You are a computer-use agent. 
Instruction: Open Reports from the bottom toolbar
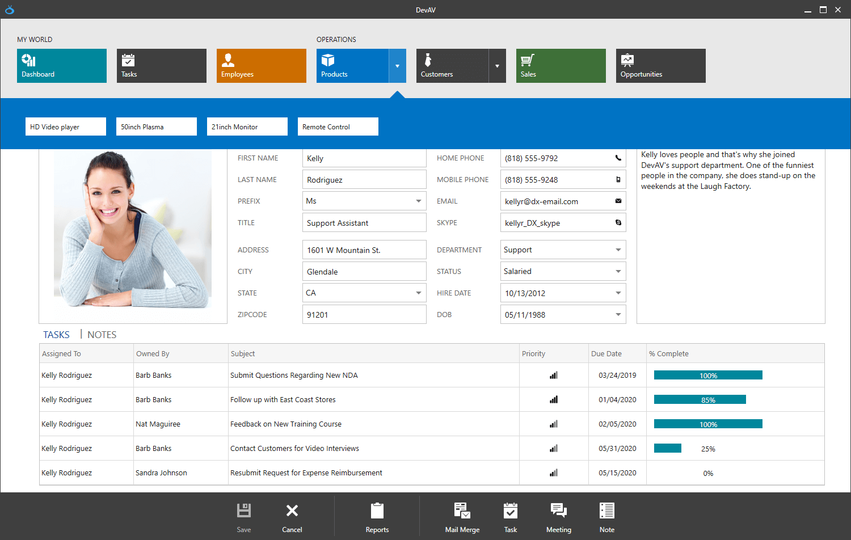377,511
